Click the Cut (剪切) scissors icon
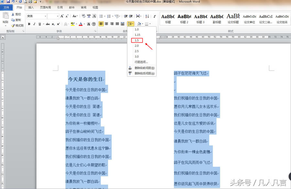Screen dimensions: 291x189 pyautogui.click(x=13, y=15)
